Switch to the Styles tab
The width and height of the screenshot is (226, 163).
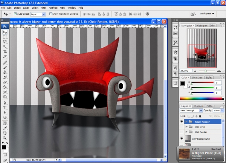pos(209,77)
